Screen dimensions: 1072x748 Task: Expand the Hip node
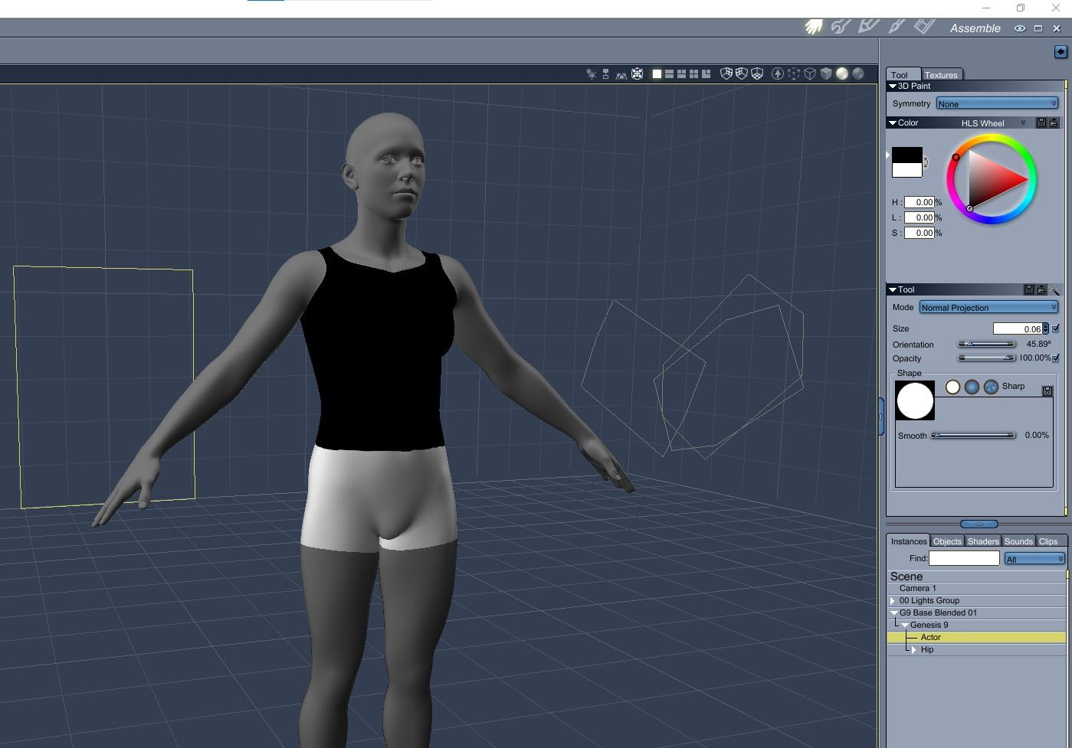pyautogui.click(x=914, y=649)
